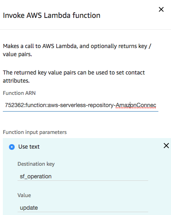Close the Invoke AWS Lambda function panel
The width and height of the screenshot is (171, 215).
point(161,9)
